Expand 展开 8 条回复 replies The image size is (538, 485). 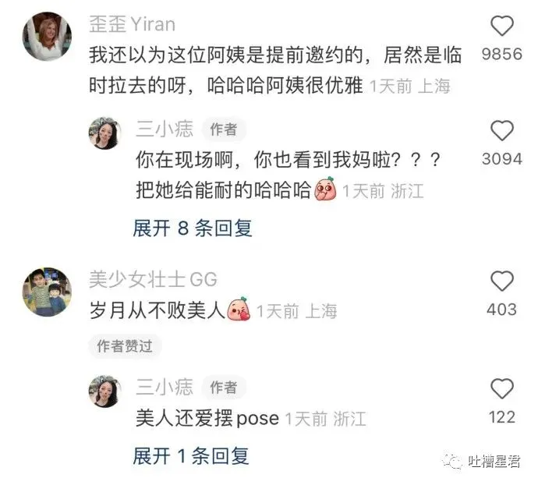tap(193, 228)
